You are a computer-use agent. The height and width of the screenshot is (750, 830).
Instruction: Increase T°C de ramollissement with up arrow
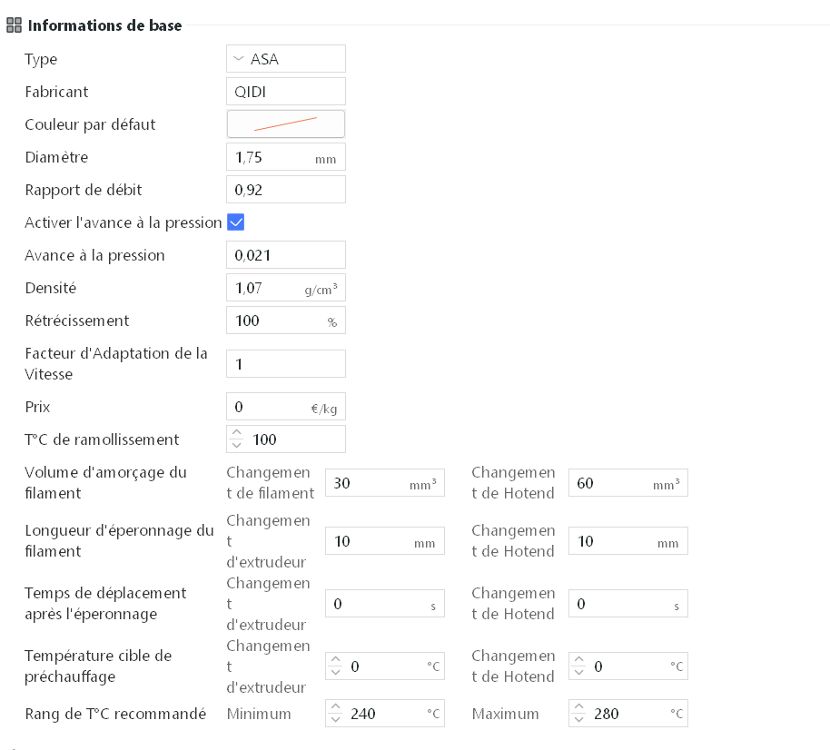pos(237,434)
